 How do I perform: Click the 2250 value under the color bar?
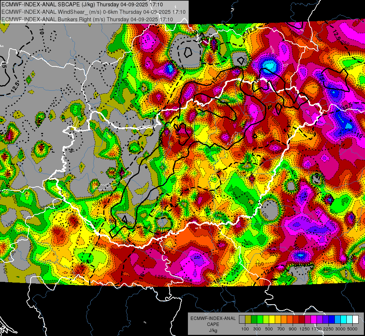point(328,329)
